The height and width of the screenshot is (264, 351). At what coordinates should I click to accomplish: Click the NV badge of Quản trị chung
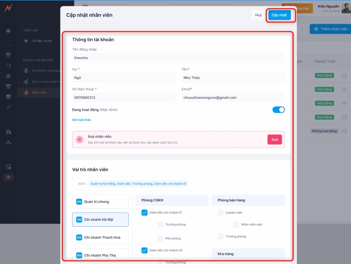pos(79,202)
